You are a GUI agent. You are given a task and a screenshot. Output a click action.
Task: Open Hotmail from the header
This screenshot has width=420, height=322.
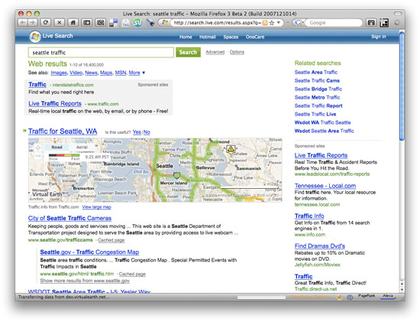coord(208,37)
